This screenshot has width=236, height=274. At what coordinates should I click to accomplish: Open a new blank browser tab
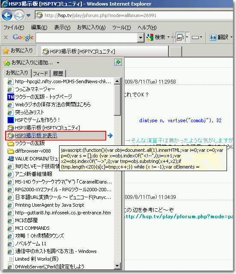tap(176, 51)
